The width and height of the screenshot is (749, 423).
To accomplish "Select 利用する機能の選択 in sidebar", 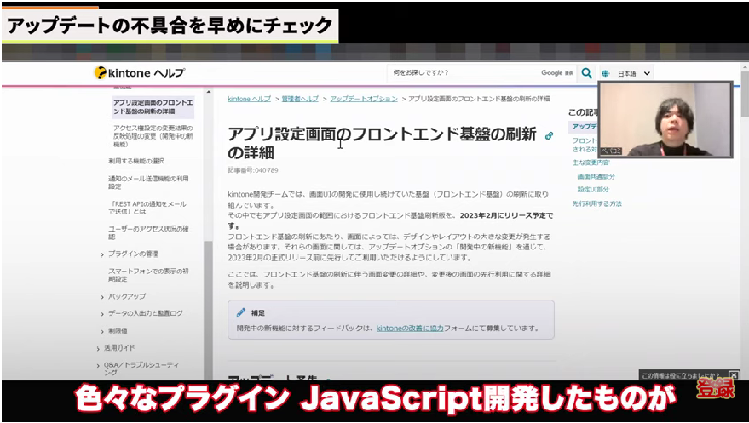I will click(136, 161).
